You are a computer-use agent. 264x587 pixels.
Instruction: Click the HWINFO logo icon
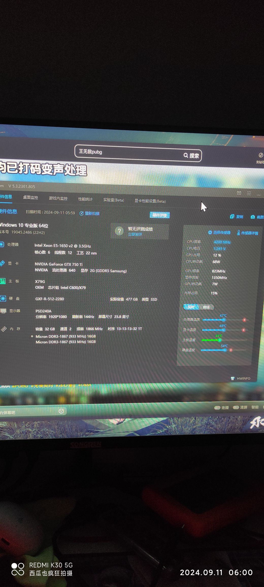233,378
